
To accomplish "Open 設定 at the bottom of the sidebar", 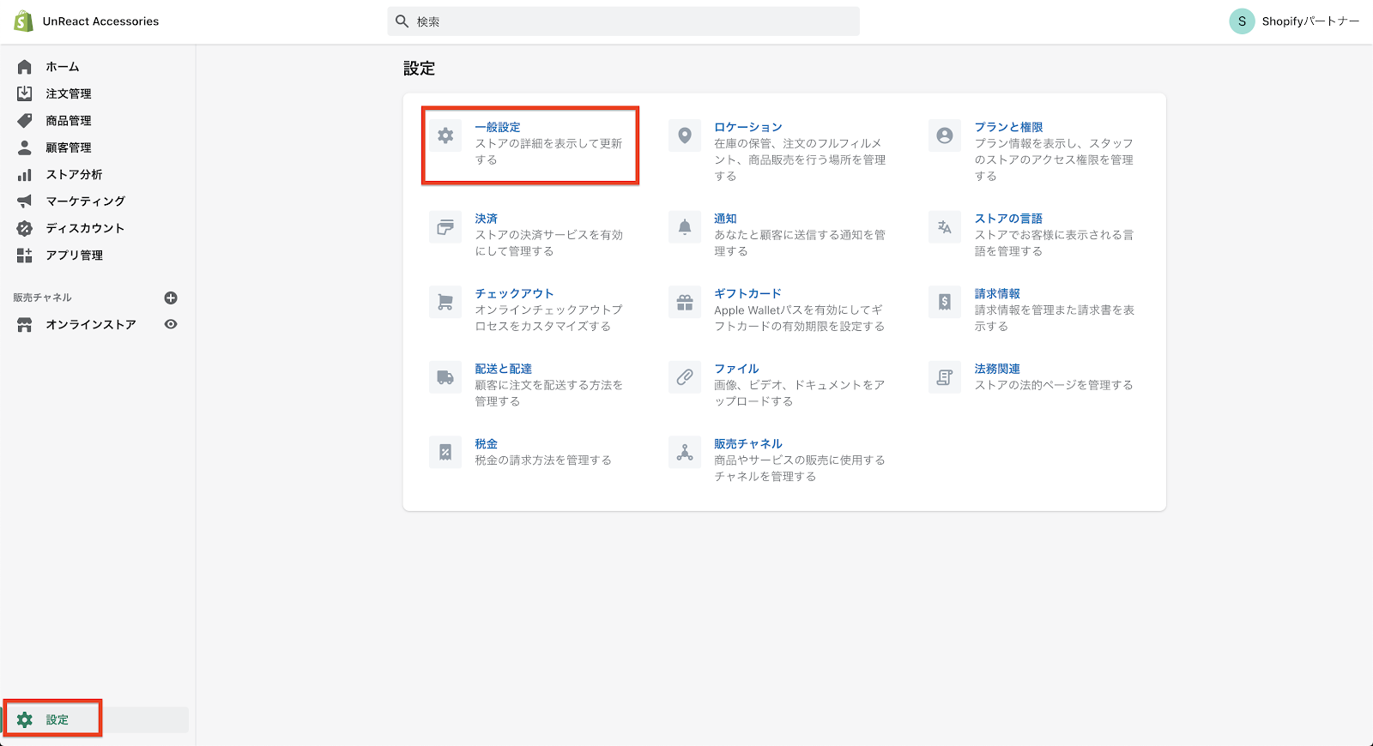I will 57,719.
